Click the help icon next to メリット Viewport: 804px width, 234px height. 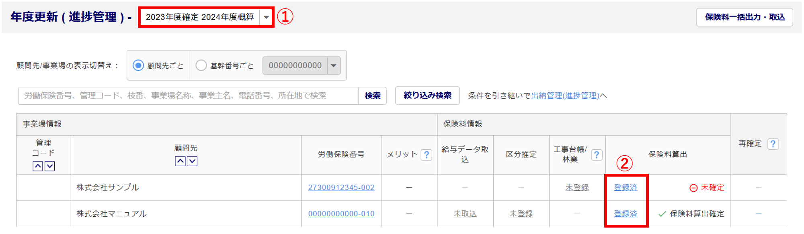click(427, 155)
